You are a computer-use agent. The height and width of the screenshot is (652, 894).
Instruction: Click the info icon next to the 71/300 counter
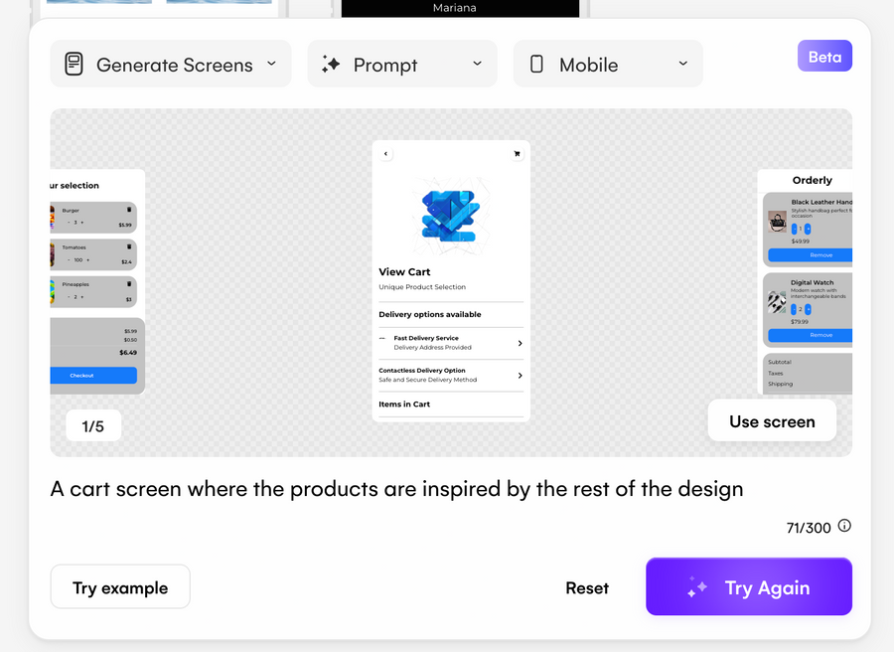click(843, 527)
